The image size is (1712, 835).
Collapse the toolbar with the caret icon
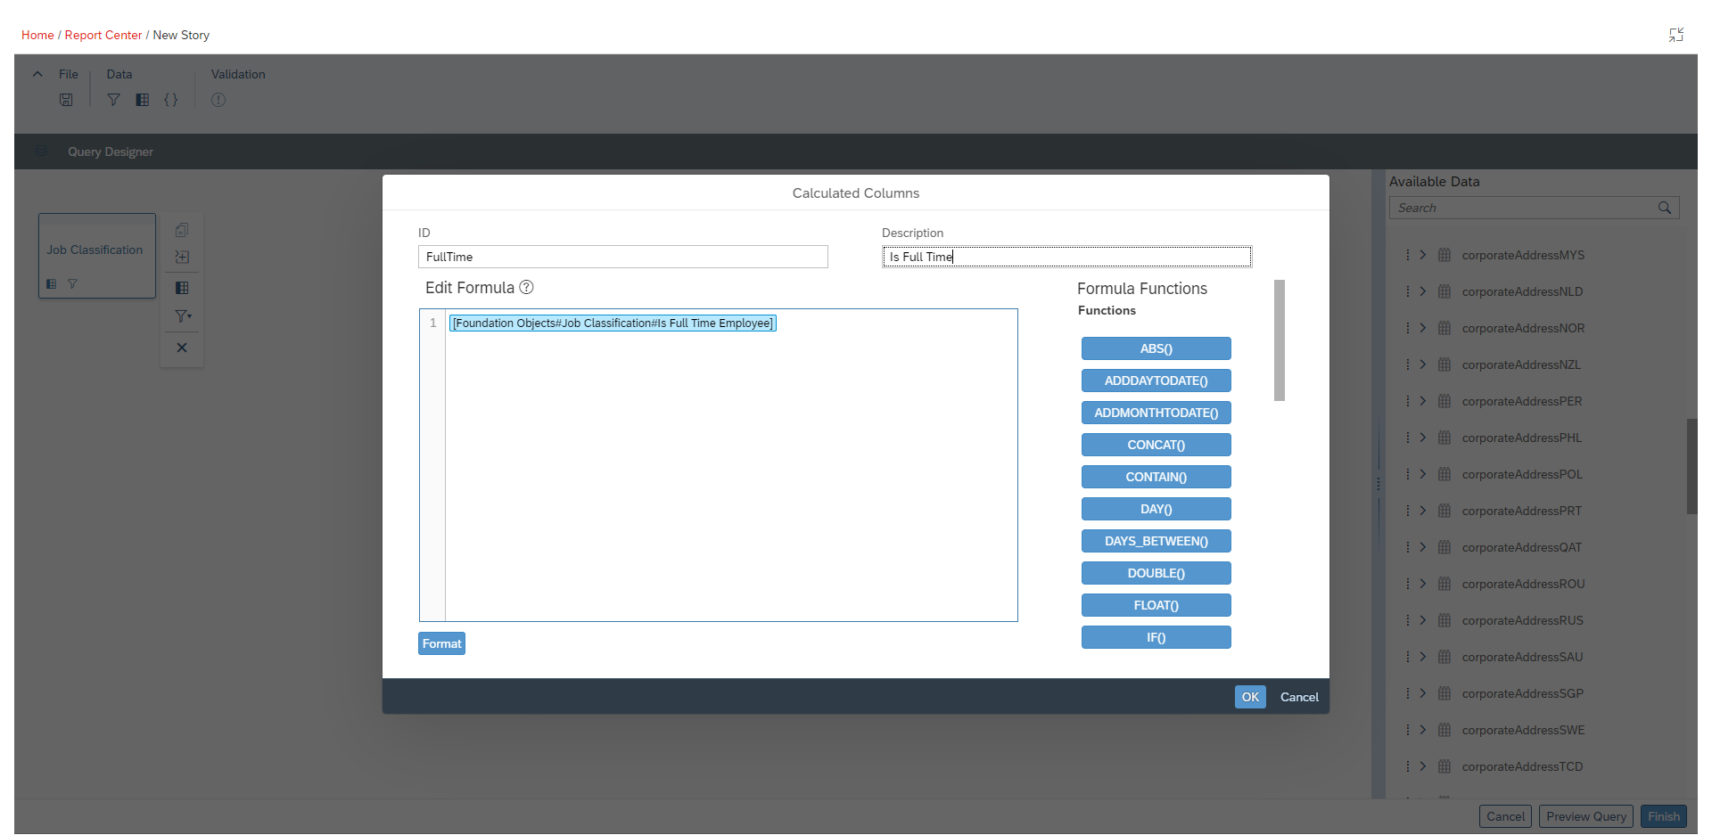click(37, 74)
